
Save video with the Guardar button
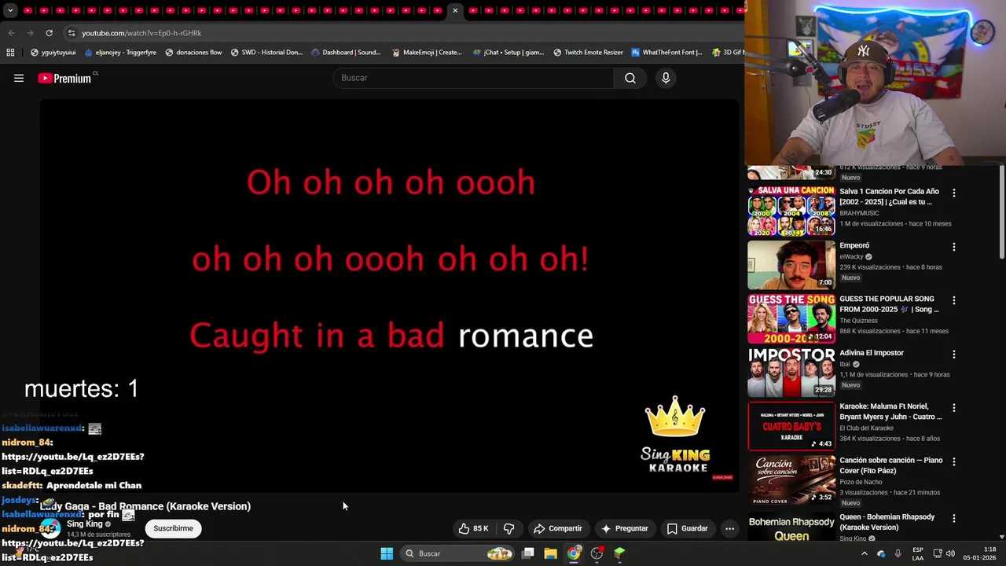coord(688,528)
